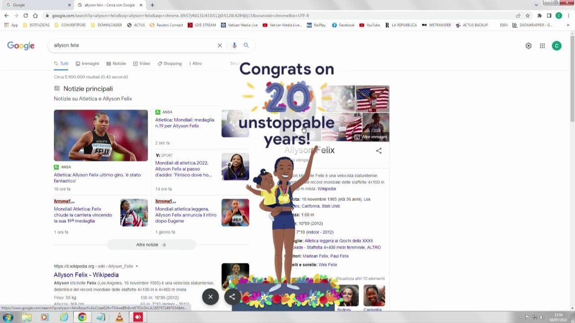Open article Felix annuncia il ritiro

click(186, 215)
